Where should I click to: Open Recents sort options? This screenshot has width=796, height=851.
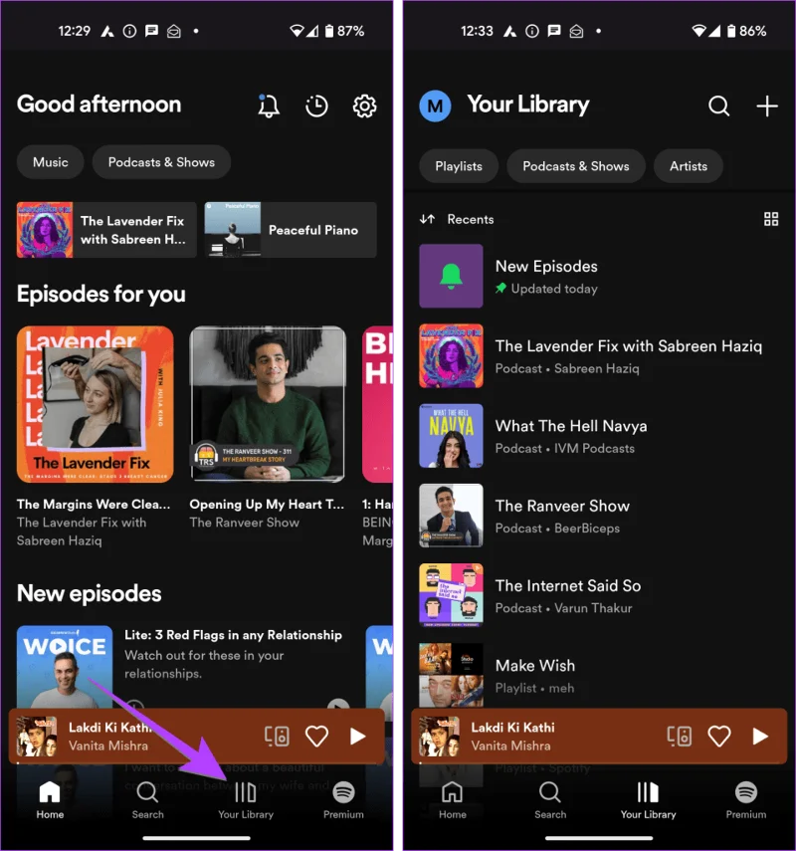[457, 219]
